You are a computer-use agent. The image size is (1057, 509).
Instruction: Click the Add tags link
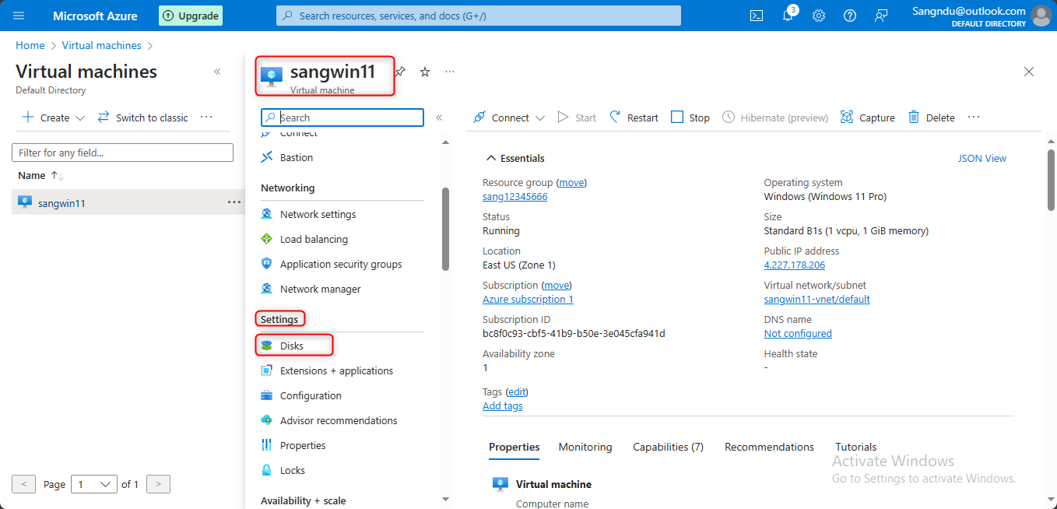(503, 406)
